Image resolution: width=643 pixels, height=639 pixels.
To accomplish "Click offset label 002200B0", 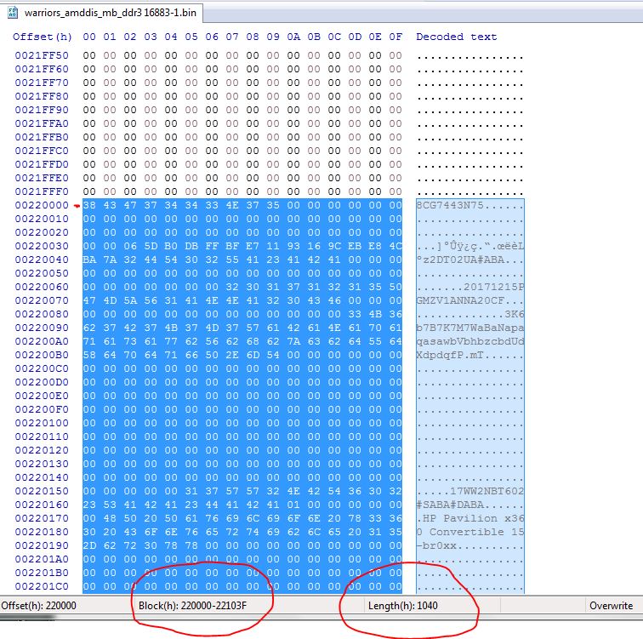I will point(42,355).
